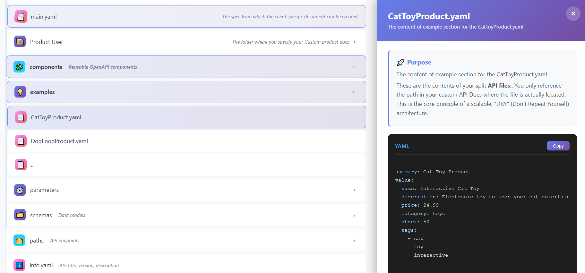
Task: Click the parameters gear icon
Action: 20,190
